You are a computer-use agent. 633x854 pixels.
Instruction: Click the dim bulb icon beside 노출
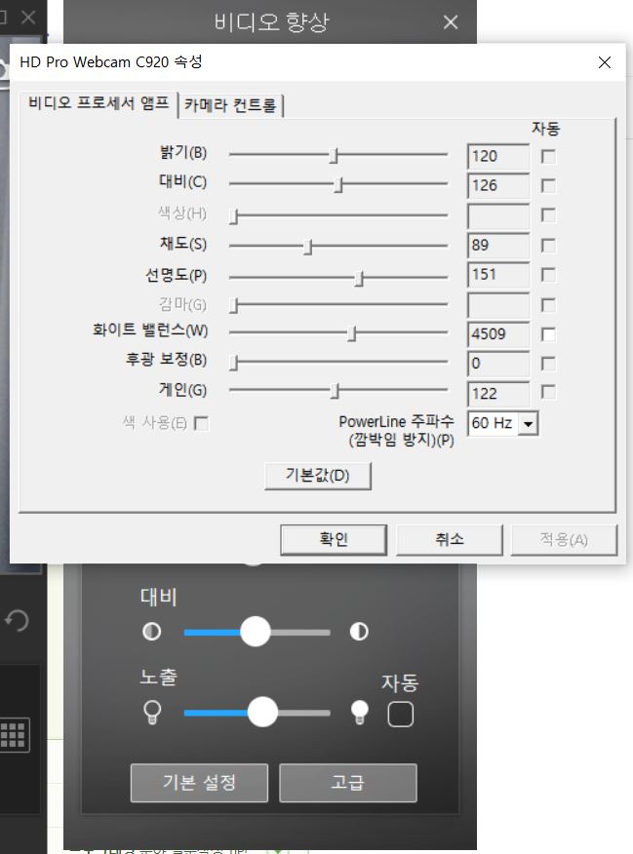[152, 712]
